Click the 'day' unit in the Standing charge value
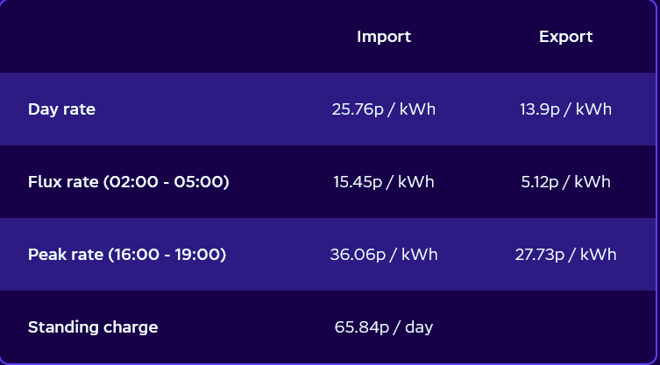 coord(419,327)
